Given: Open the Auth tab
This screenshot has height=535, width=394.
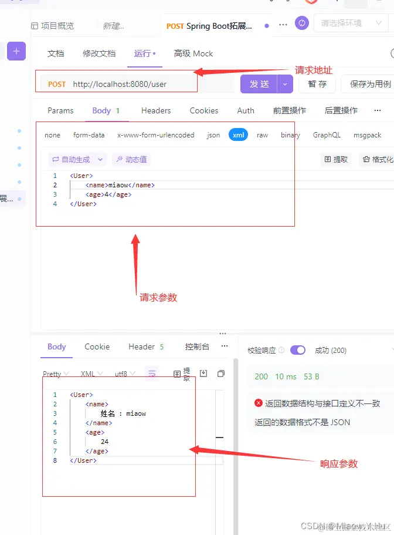Looking at the screenshot, I should 246,110.
